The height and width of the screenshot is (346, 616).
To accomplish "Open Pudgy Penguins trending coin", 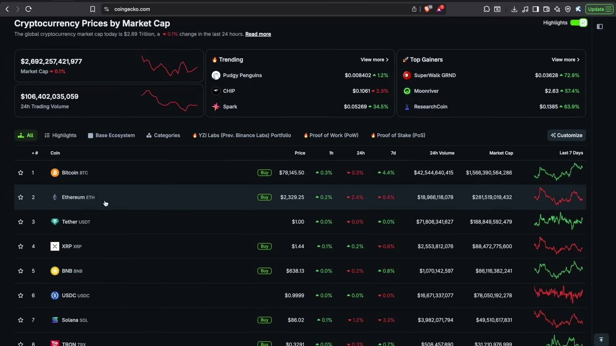I will point(242,75).
